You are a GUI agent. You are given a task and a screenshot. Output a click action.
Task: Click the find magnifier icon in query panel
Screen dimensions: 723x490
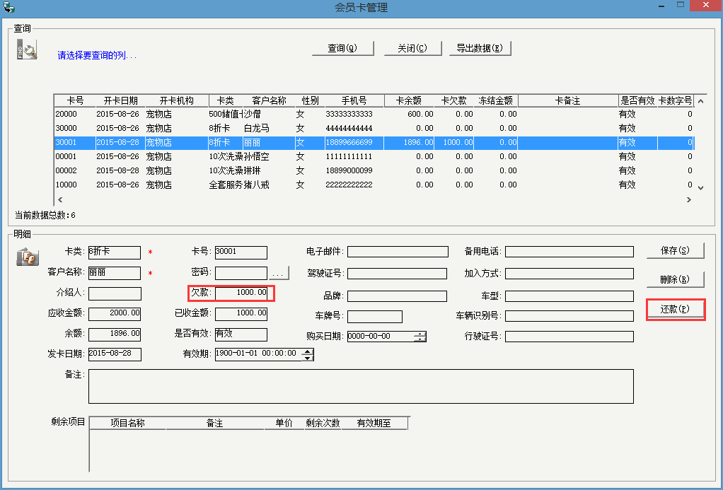27,49
